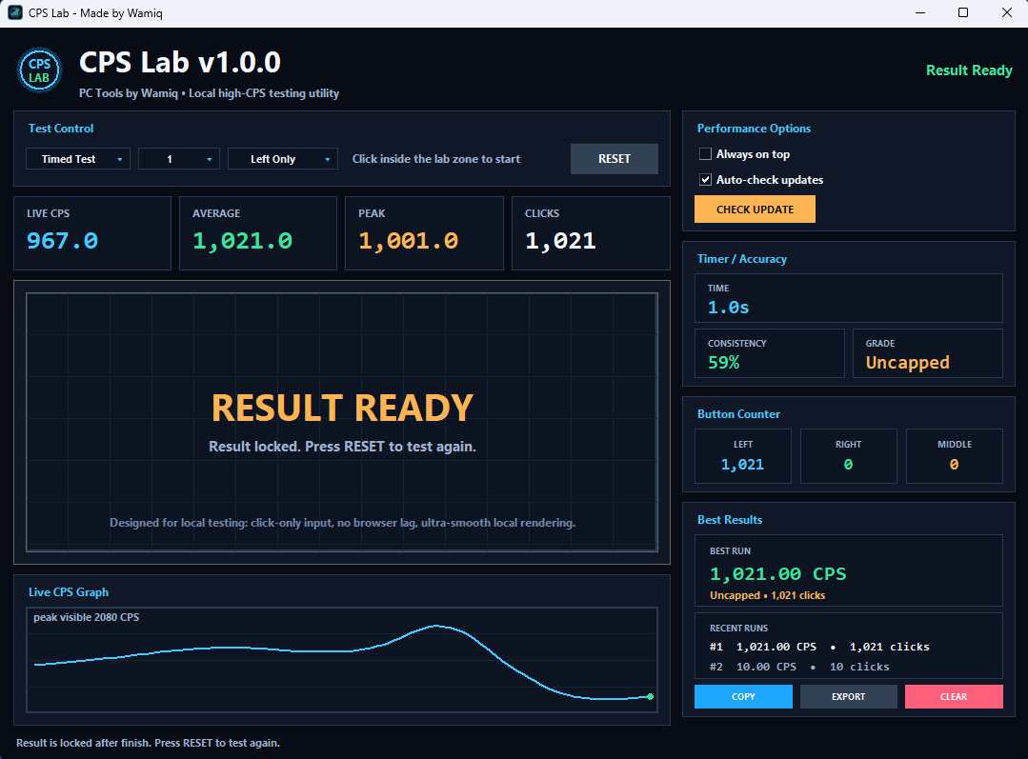Click the Peak value 1,001.0

point(409,241)
